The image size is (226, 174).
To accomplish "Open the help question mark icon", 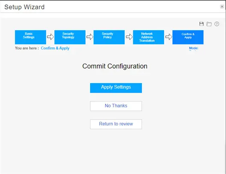I will (217, 24).
